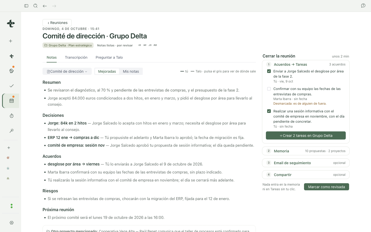The image size is (371, 232).
Task: Uncheck the 'Realizar una sesión informativa' task
Action: point(269,111)
